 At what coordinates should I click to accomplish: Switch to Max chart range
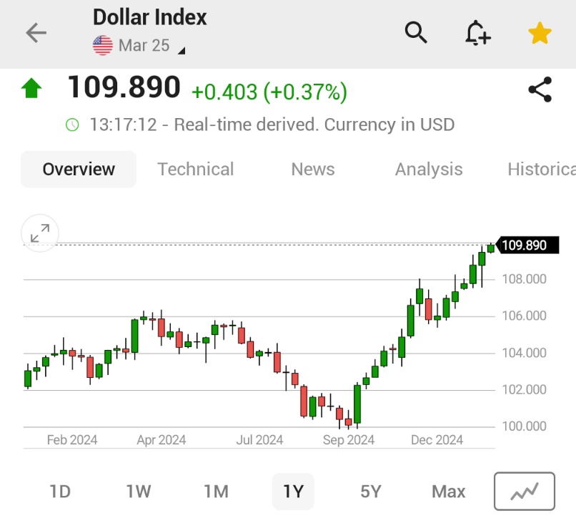click(x=448, y=492)
